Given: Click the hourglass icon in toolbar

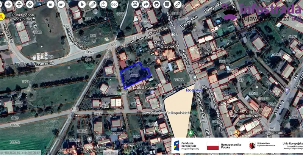Looking at the screenshot, I should point(135,5).
